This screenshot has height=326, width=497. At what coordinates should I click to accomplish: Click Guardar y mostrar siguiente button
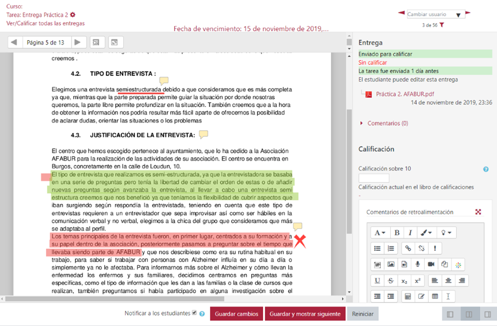(x=305, y=314)
